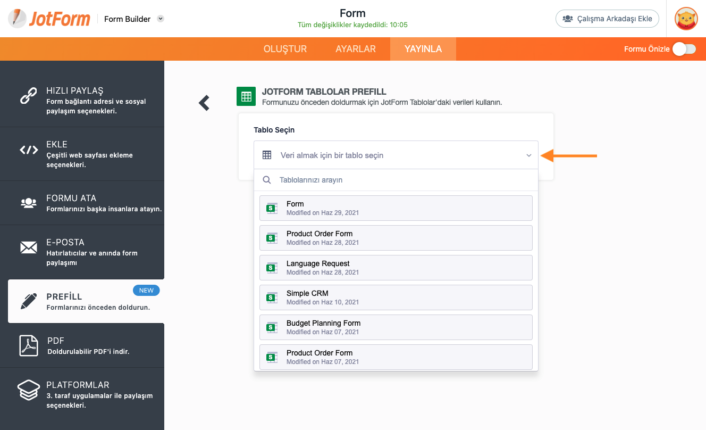The image size is (706, 430).
Task: Select the PREFILL sidebar item
Action: 86,301
